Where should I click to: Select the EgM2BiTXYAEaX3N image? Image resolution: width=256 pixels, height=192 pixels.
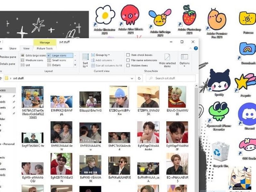[62, 168]
